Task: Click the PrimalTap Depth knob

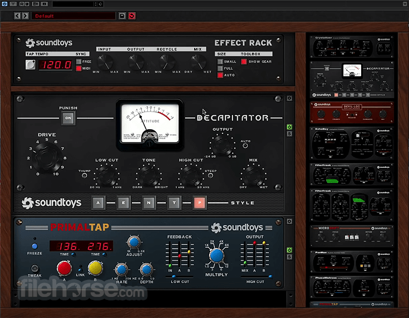Action: [147, 269]
